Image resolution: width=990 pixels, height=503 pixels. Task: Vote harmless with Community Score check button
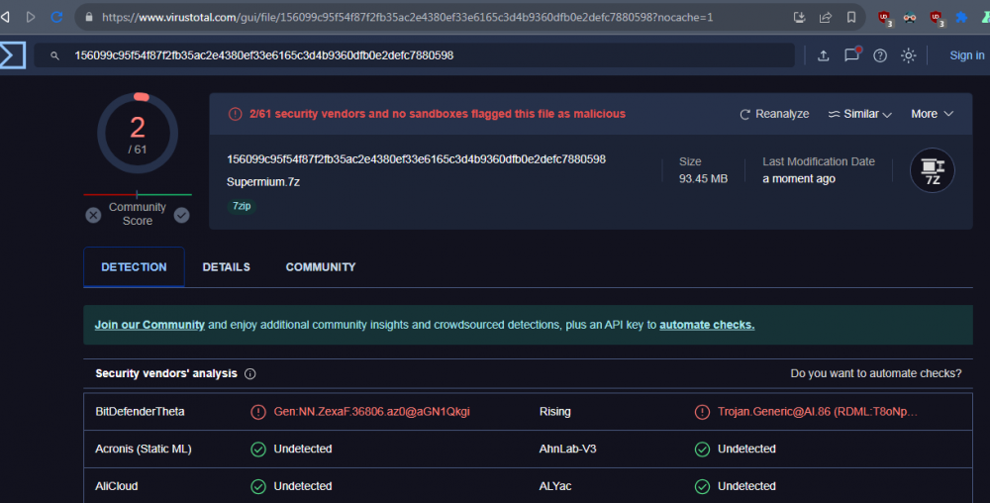point(182,215)
